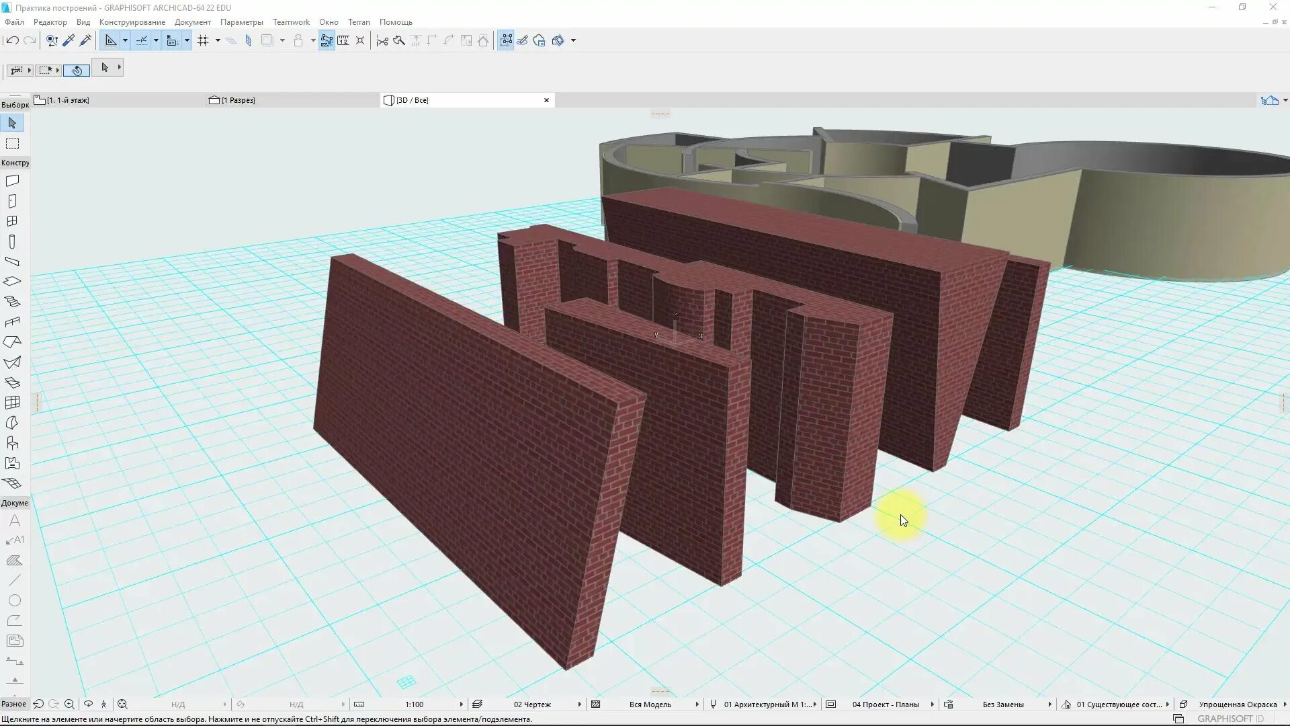
Task: Select the Arrow selection tool in the toolbox
Action: click(12, 123)
